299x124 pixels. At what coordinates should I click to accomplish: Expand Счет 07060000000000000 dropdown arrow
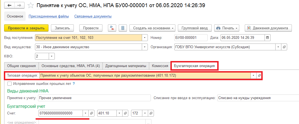[x=85, y=113]
